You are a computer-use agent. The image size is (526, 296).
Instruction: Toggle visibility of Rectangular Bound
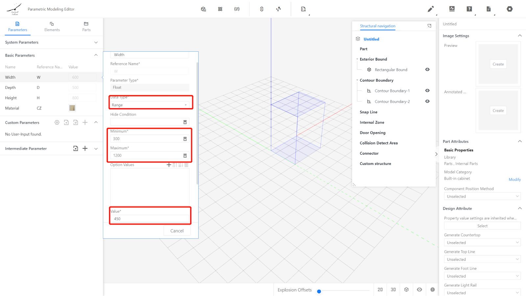427,69
